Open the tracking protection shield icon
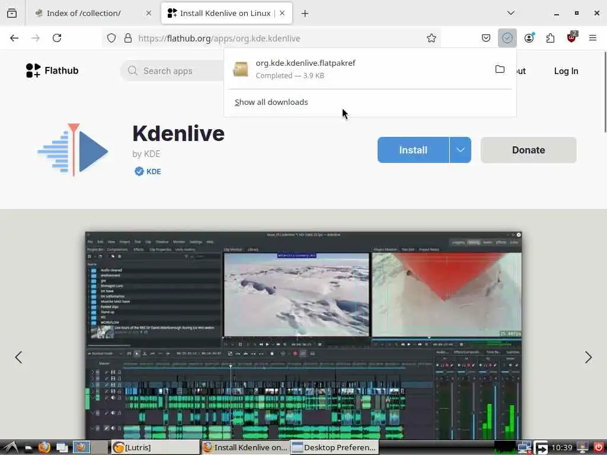This screenshot has height=455, width=607. click(111, 38)
